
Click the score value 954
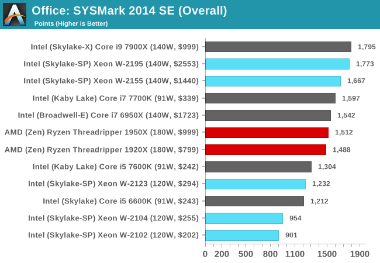click(x=295, y=218)
